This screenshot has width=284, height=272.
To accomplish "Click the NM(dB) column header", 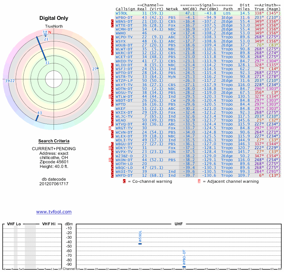I will (x=189, y=9).
